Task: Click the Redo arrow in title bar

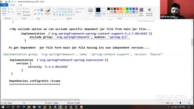Action: click(12, 2)
